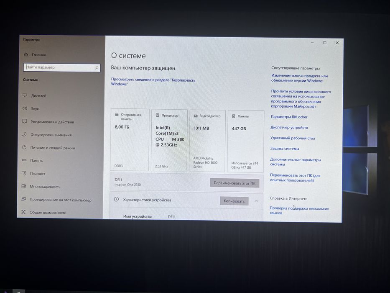Click the DDR3 label
The image size is (390, 293).
(118, 166)
